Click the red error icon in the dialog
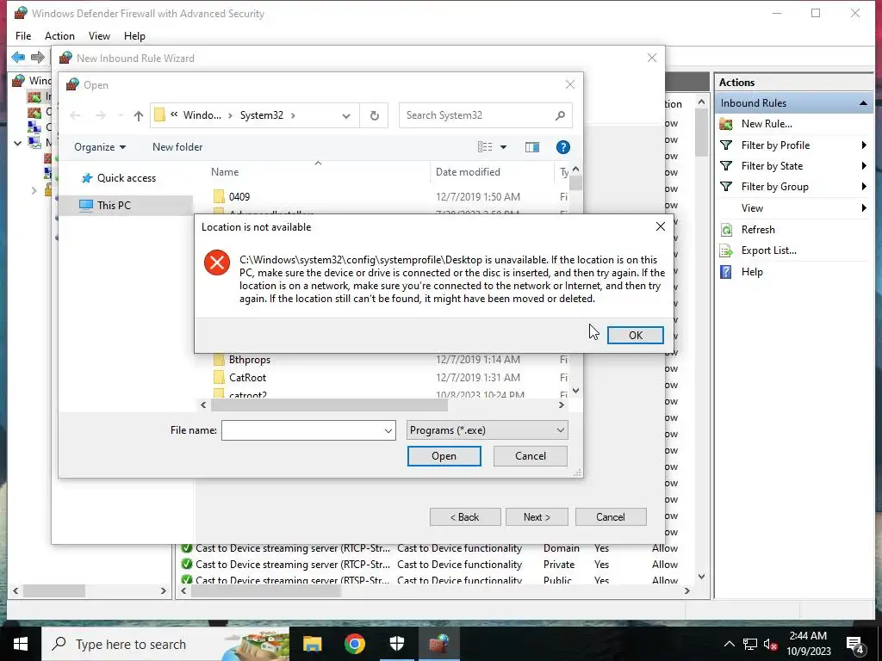Screen dimensions: 882x661 pyautogui.click(x=216, y=263)
